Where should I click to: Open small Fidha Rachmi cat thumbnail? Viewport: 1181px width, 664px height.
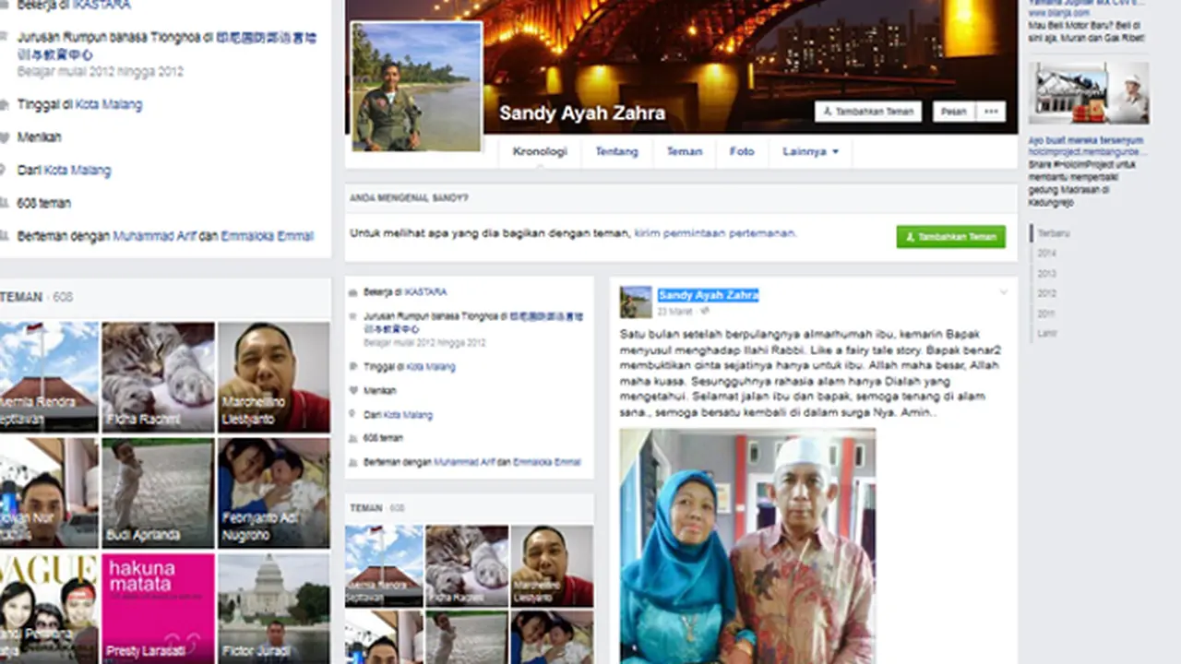466,565
